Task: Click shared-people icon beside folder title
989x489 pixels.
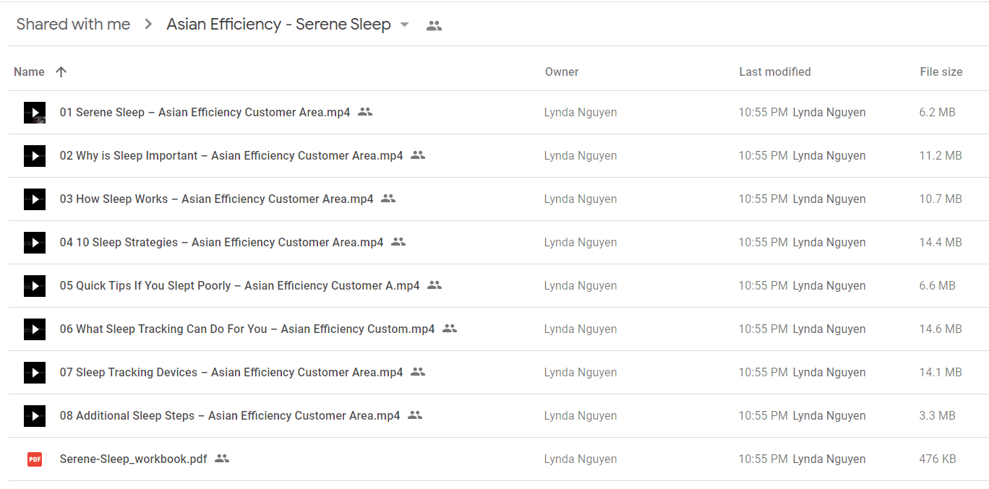Action: pos(434,25)
